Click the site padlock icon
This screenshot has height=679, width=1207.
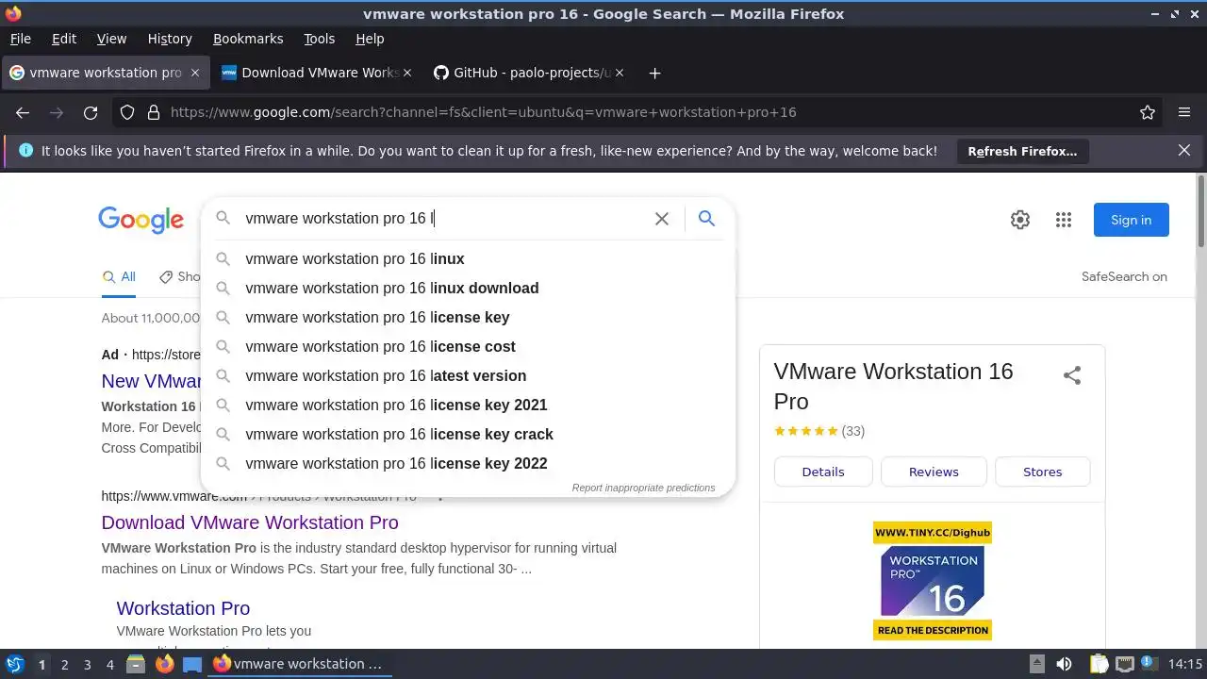(x=153, y=112)
